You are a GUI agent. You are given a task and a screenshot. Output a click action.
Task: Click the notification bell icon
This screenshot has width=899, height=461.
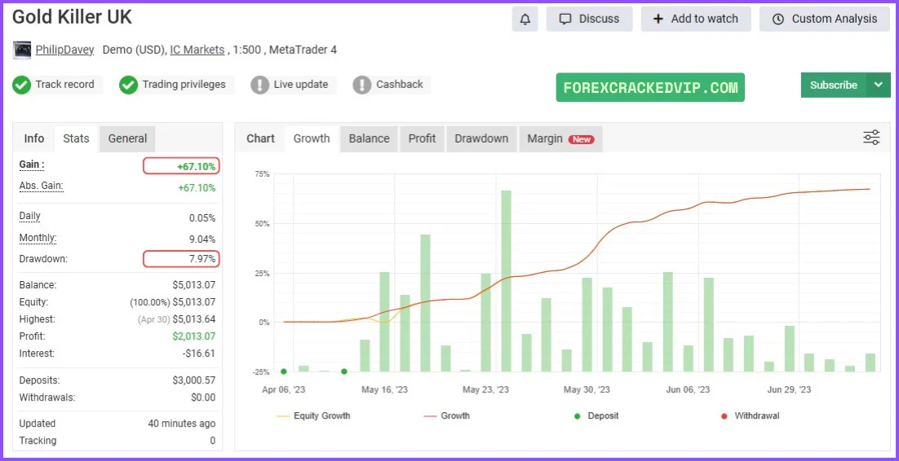[525, 19]
